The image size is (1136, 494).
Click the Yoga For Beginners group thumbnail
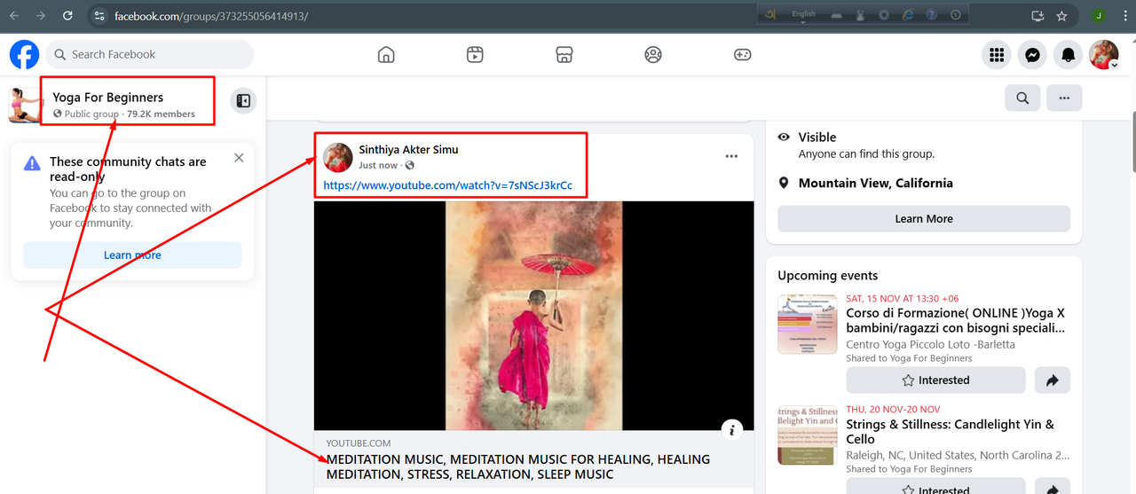(26, 106)
